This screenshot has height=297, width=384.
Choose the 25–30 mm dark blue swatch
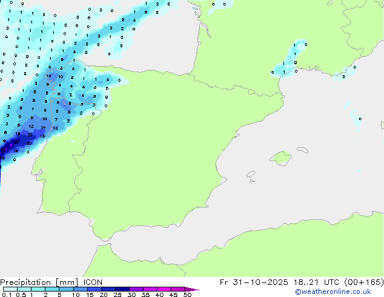(122, 289)
